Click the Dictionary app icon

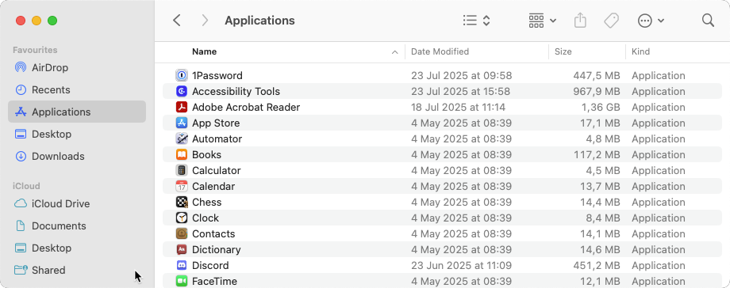182,249
